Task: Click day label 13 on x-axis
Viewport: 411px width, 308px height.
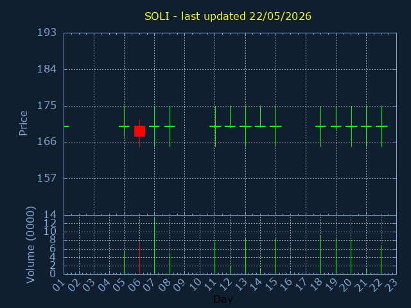Action: tap(240, 284)
